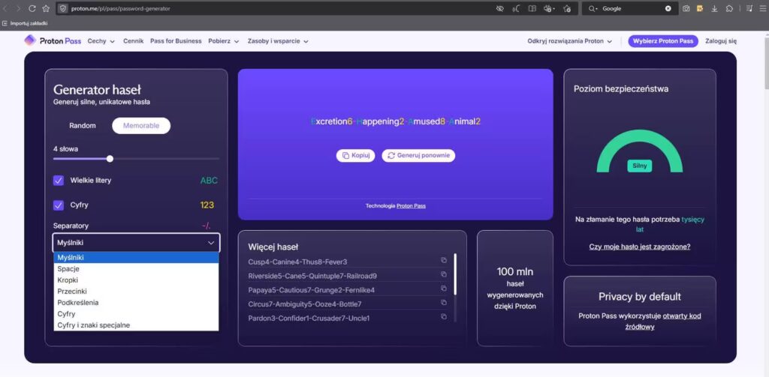Click the playlist-style icon next to hamburger menu

point(749,8)
